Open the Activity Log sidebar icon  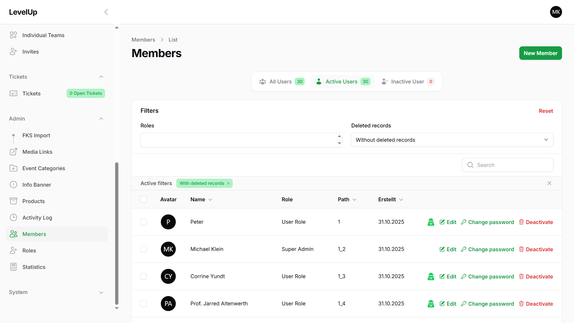click(x=13, y=218)
